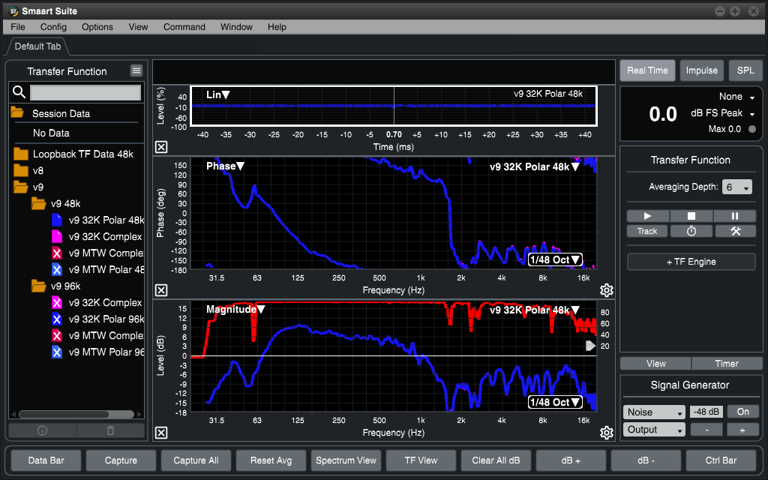768x480 pixels.
Task: Toggle magenta v9 32K Complex trace under v9 48k
Action: click(x=57, y=236)
